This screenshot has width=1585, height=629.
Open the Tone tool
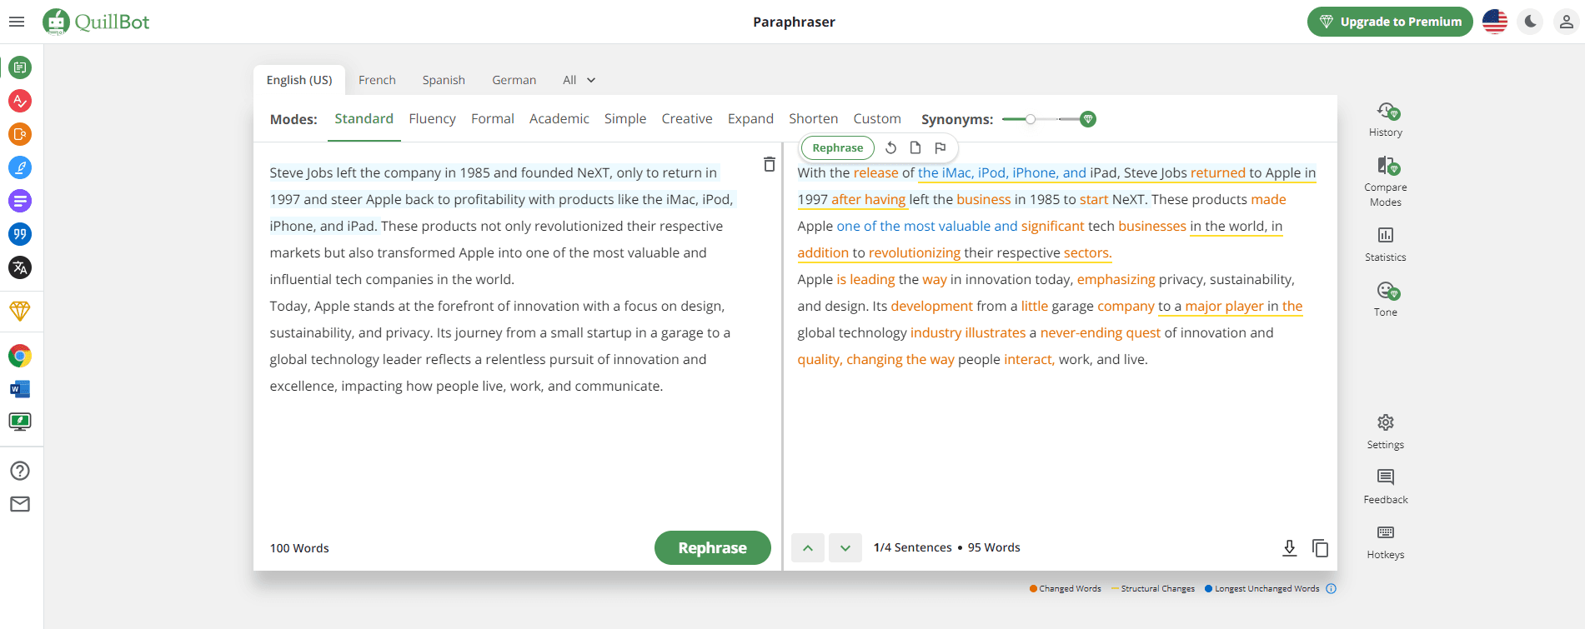(1385, 299)
